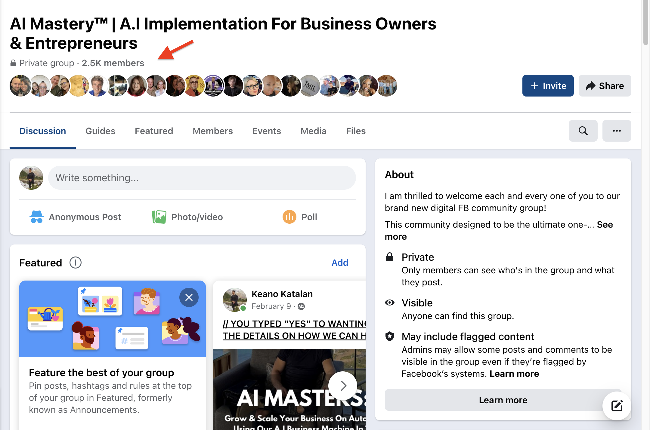Click the group title AI Mastery
The width and height of the screenshot is (650, 430).
(223, 33)
